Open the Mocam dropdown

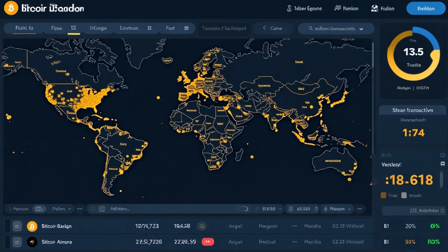coord(337,209)
